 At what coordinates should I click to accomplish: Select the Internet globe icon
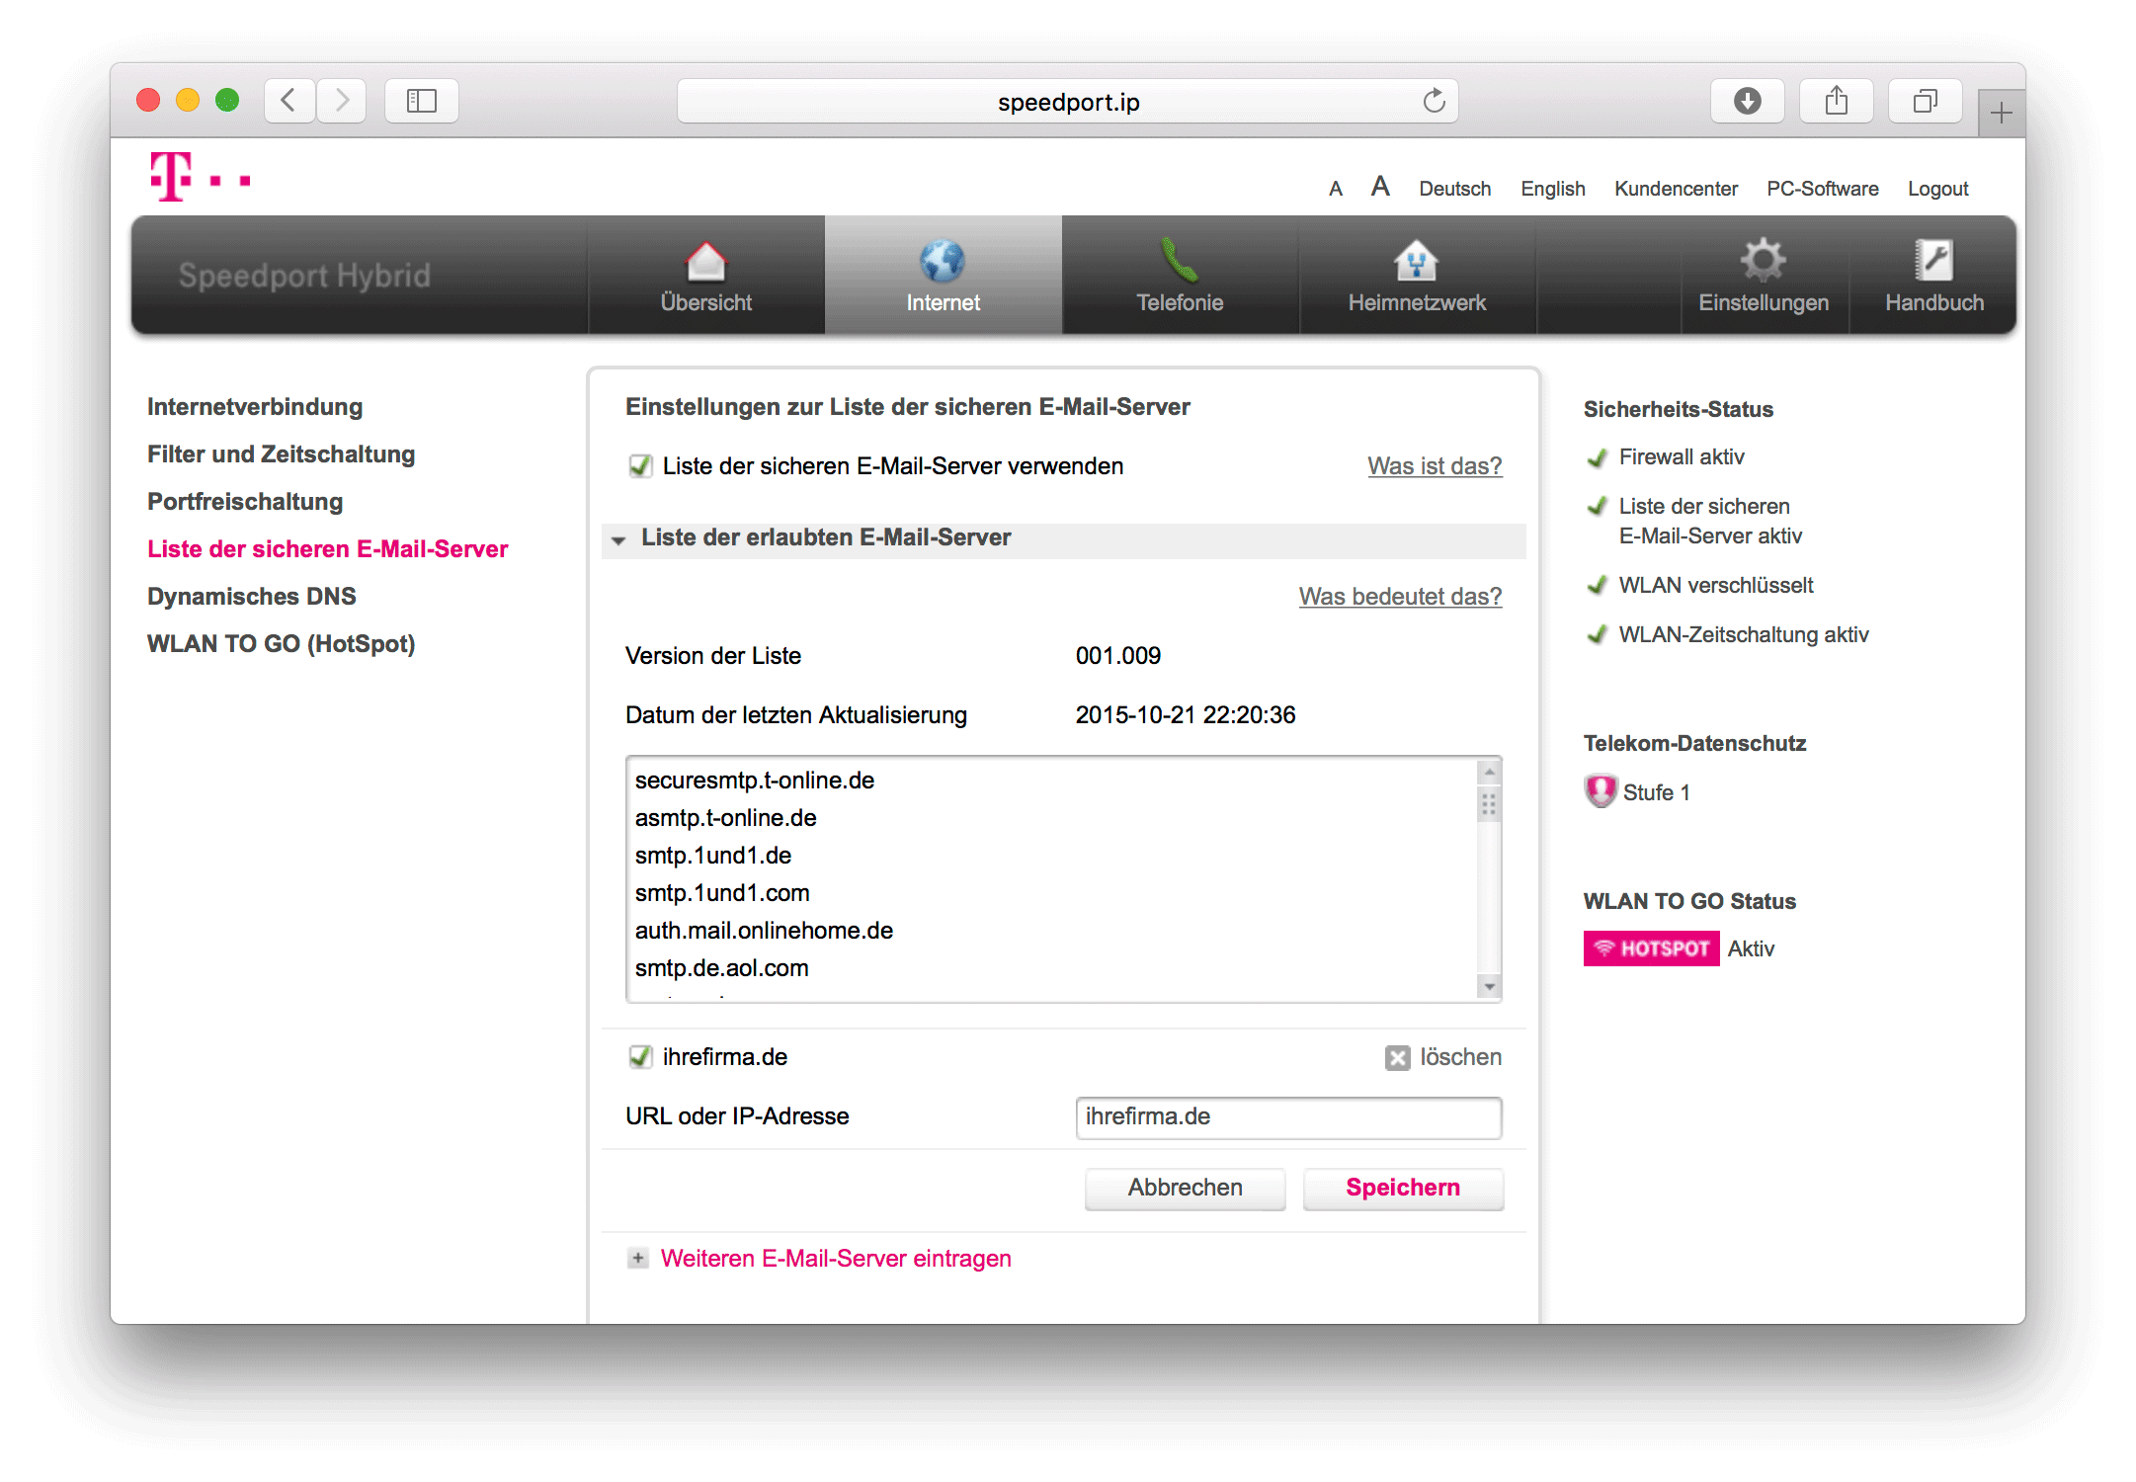tap(943, 262)
